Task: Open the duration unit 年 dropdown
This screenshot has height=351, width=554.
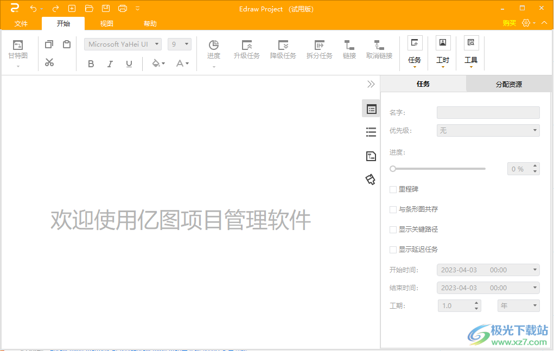Action: coord(519,306)
